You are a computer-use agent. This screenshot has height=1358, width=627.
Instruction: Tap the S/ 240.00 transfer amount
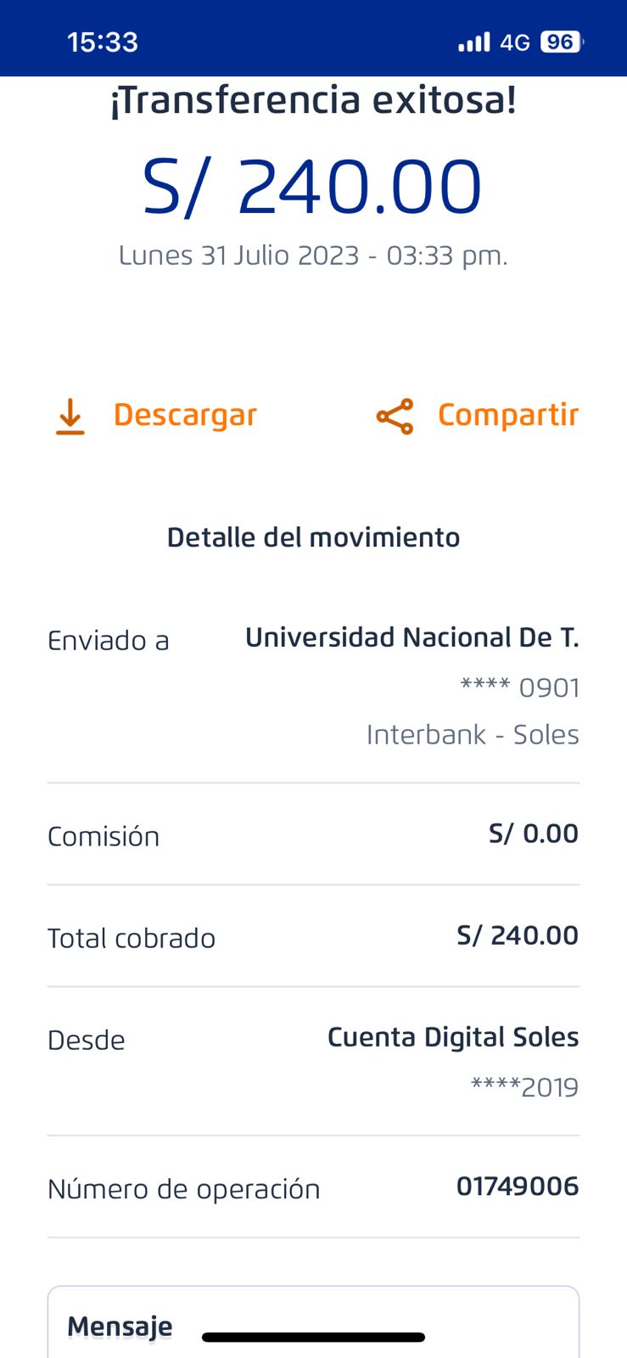(x=312, y=187)
